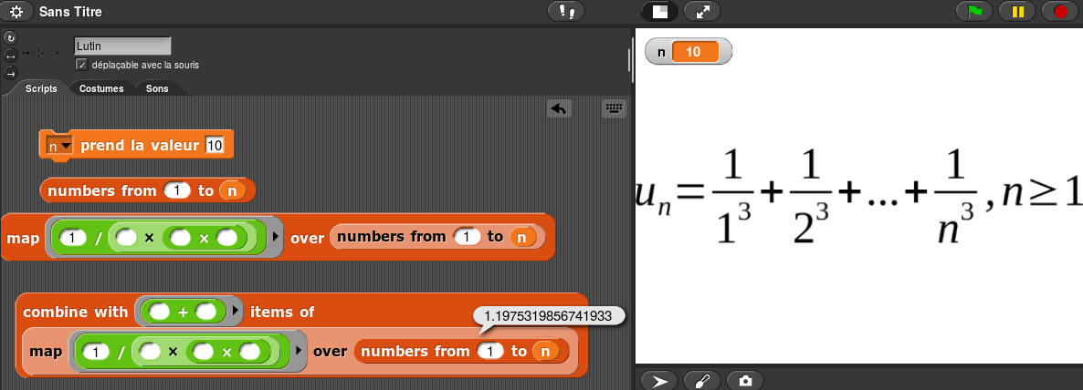Undo last script drop arrow
Screen dimensions: 1083x390
coord(559,109)
